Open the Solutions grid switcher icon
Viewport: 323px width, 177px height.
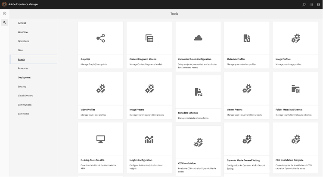(x=311, y=4)
